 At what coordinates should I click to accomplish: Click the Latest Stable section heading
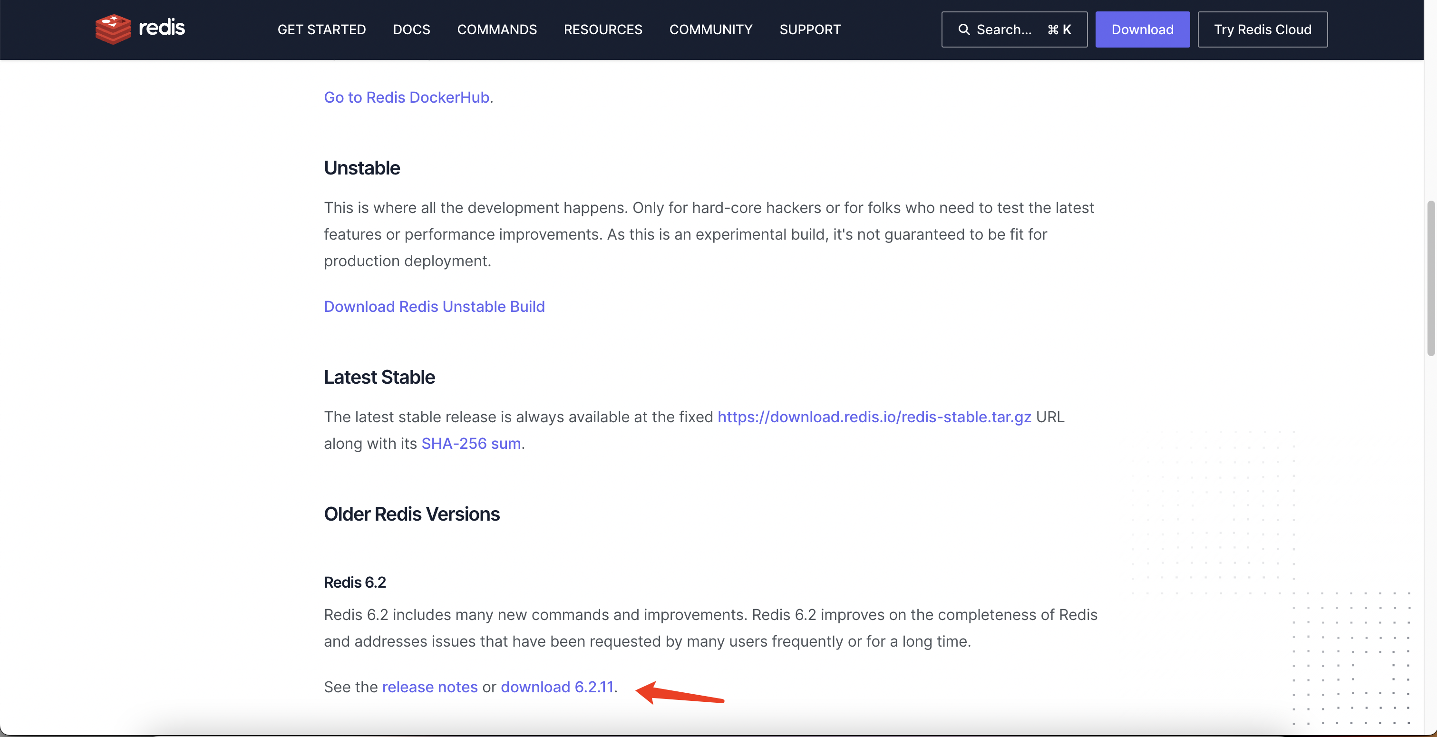379,377
